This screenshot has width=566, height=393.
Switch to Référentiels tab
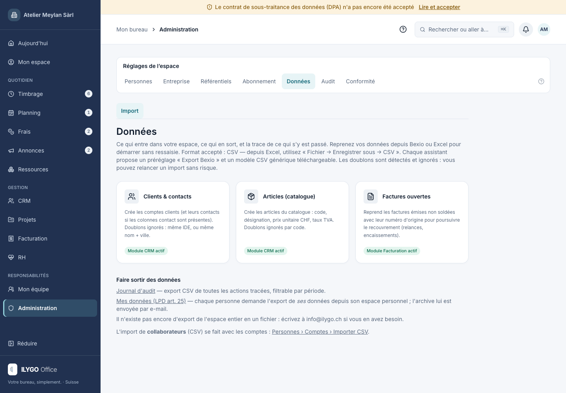pos(216,81)
